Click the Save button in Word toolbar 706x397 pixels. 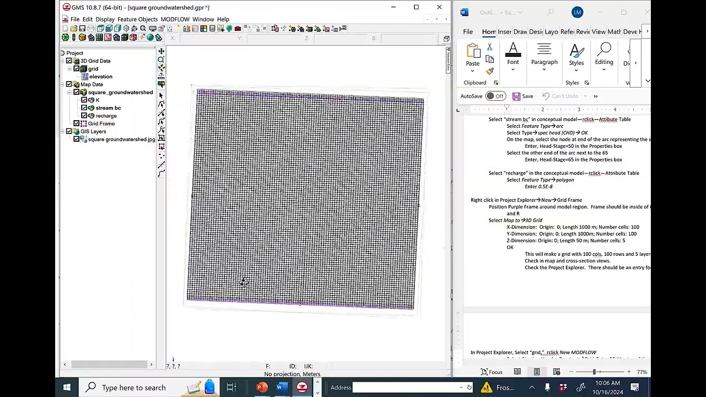coord(523,96)
